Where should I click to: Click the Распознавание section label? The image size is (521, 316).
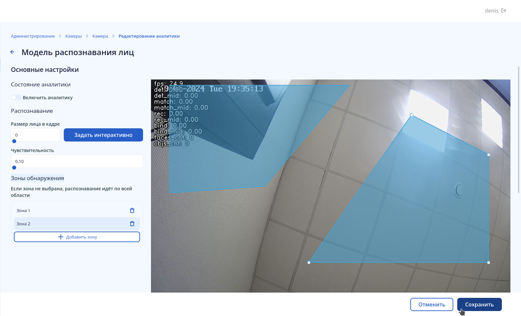[32, 111]
